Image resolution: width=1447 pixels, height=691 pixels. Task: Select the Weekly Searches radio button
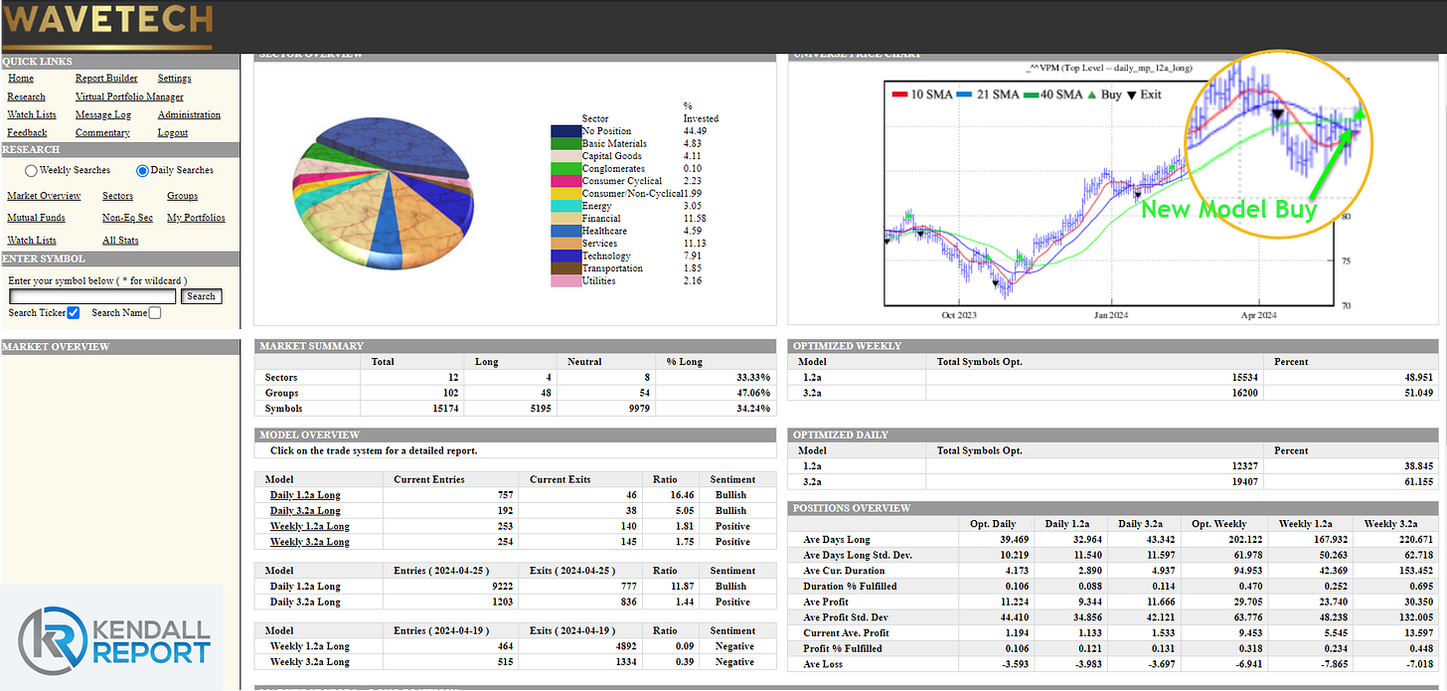coord(31,171)
